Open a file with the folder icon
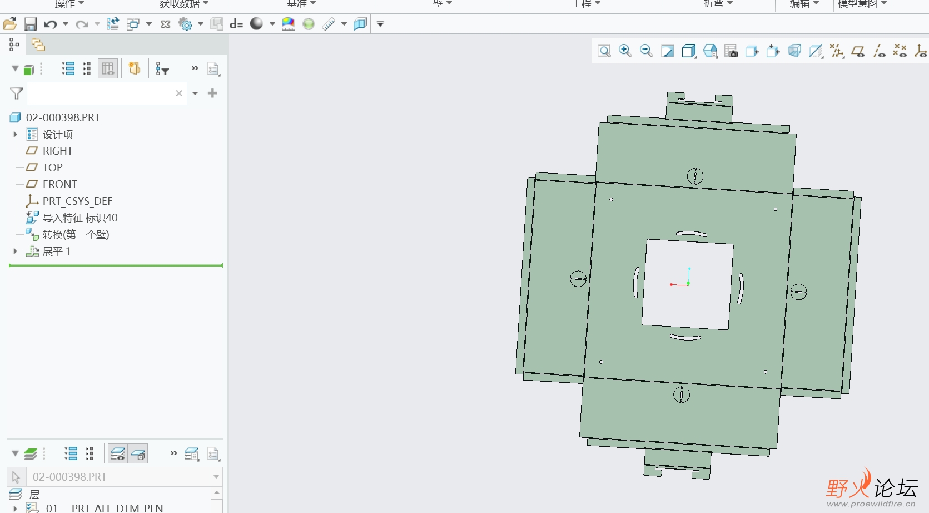The width and height of the screenshot is (929, 513). (10, 24)
